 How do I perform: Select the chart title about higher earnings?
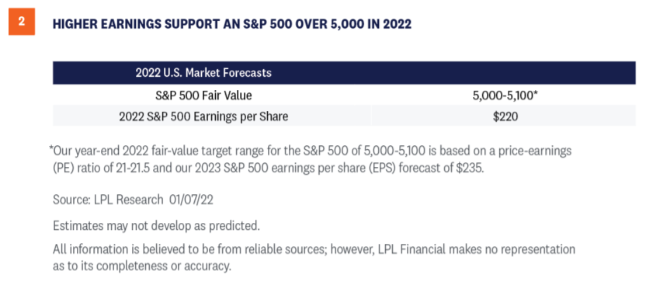click(232, 24)
